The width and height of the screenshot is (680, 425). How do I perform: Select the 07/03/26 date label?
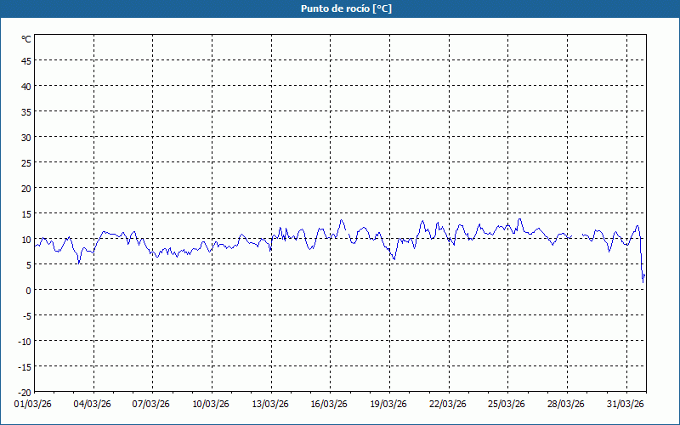tap(151, 404)
